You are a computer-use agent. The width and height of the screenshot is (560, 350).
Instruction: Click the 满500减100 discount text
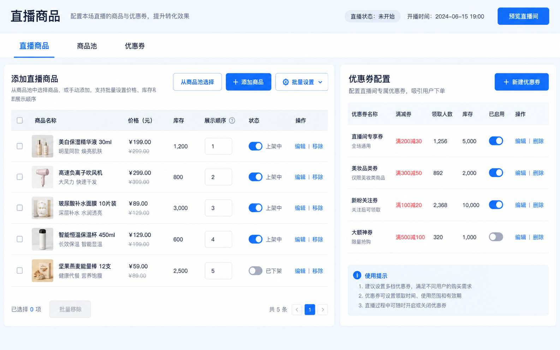pyautogui.click(x=410, y=237)
